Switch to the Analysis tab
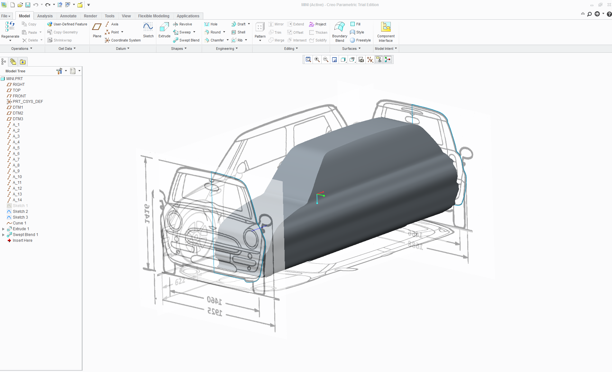Viewport: 612px width, 372px height. (x=45, y=16)
